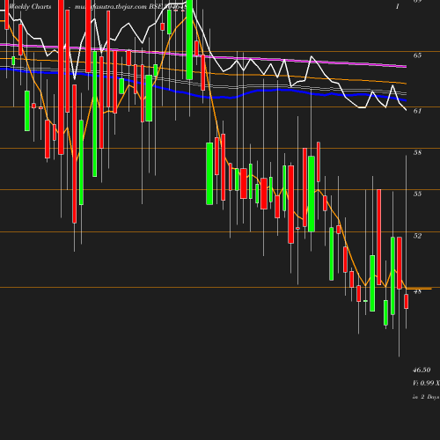Click the tall green candle below 58 after gap-down
Screen dimensions: 440x440
[209, 173]
